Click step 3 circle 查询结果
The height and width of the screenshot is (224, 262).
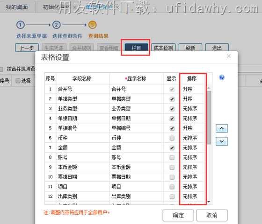click(93, 25)
